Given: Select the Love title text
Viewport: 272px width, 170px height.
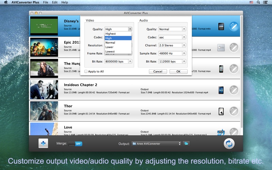Looking at the screenshot, I should coord(68,127).
